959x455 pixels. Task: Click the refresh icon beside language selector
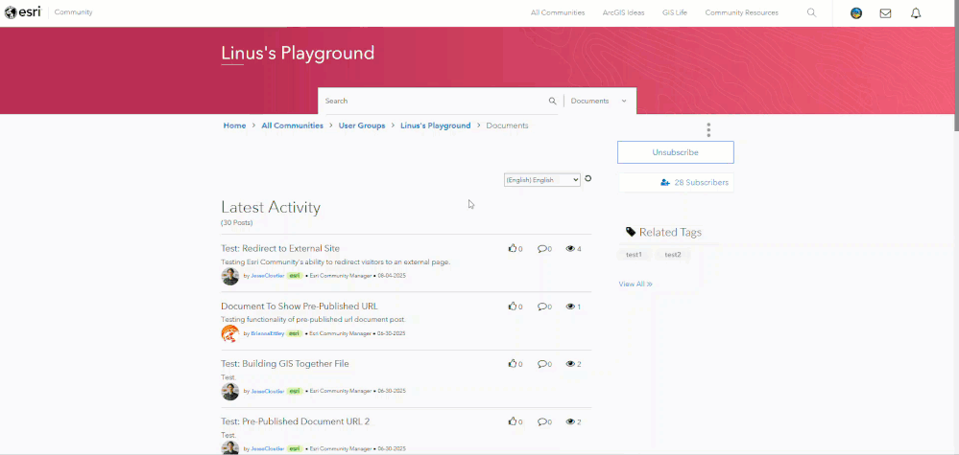pos(587,179)
